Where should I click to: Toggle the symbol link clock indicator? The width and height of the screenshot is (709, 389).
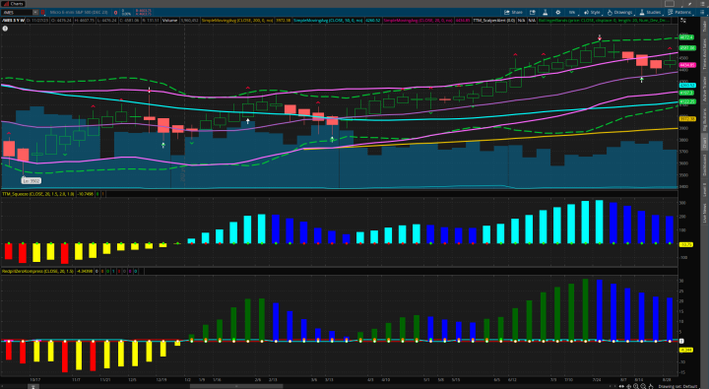click(43, 12)
